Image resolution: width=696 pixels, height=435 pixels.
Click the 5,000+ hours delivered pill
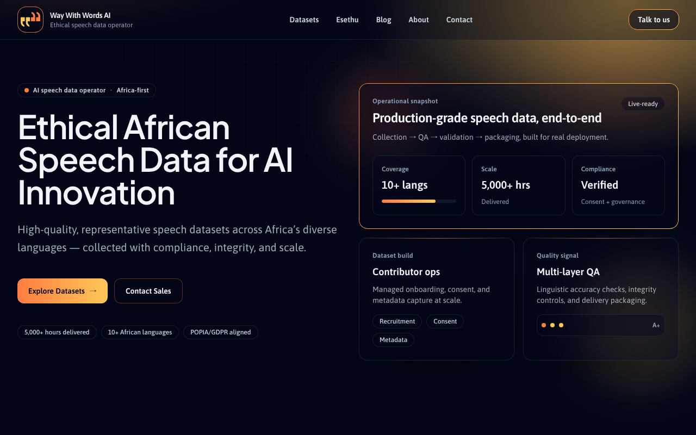(x=57, y=332)
